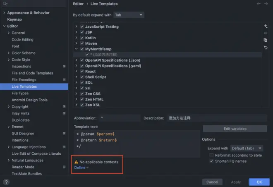273x187 pixels.
Task: Expand the Zen HTML template group
Action: point(76,99)
